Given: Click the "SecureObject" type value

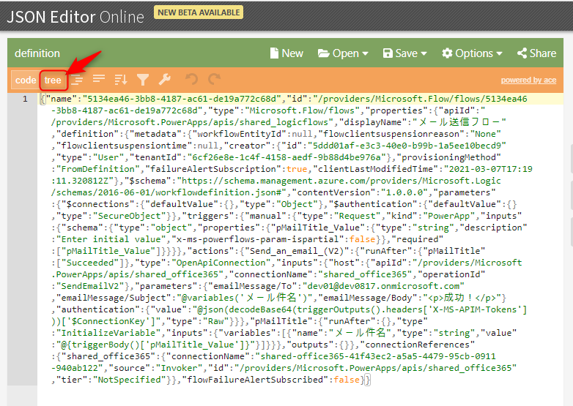Looking at the screenshot, I should point(130,216).
